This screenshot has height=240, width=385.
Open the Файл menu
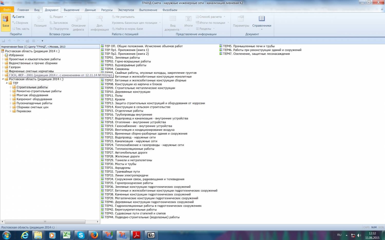click(x=7, y=10)
